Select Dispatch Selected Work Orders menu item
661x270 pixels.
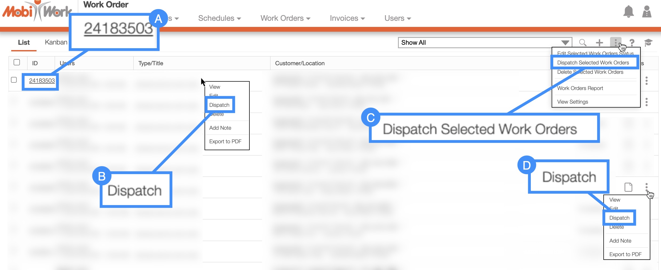click(x=593, y=63)
